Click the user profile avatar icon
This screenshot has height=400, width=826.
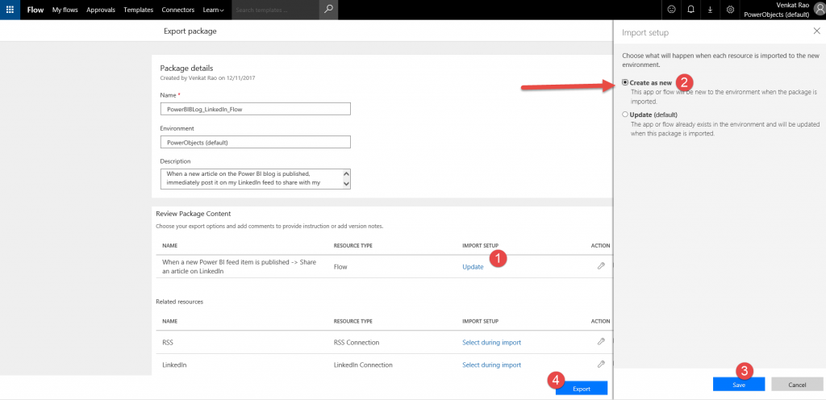click(x=820, y=10)
